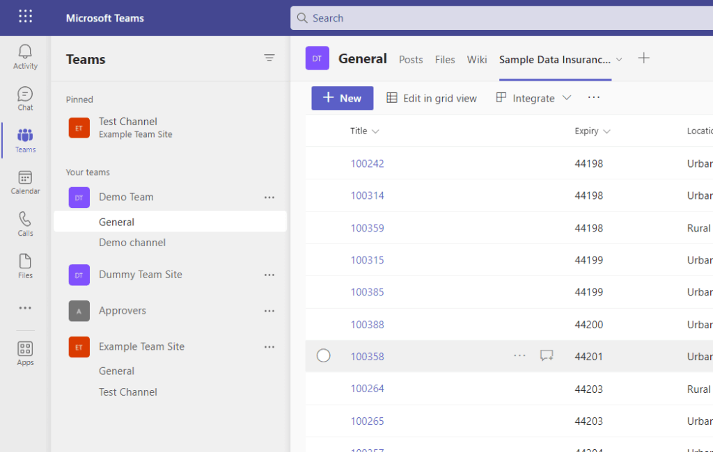Click Edit in grid view
Screen dimensions: 713x452
click(432, 98)
